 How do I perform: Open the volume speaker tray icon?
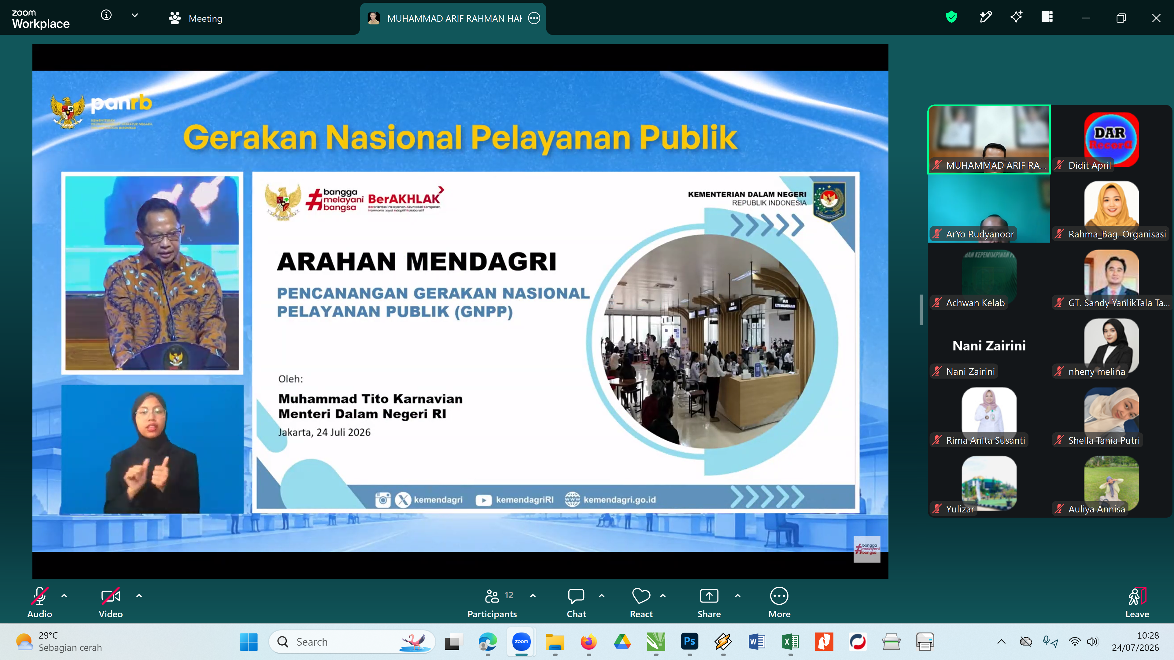click(x=1092, y=642)
